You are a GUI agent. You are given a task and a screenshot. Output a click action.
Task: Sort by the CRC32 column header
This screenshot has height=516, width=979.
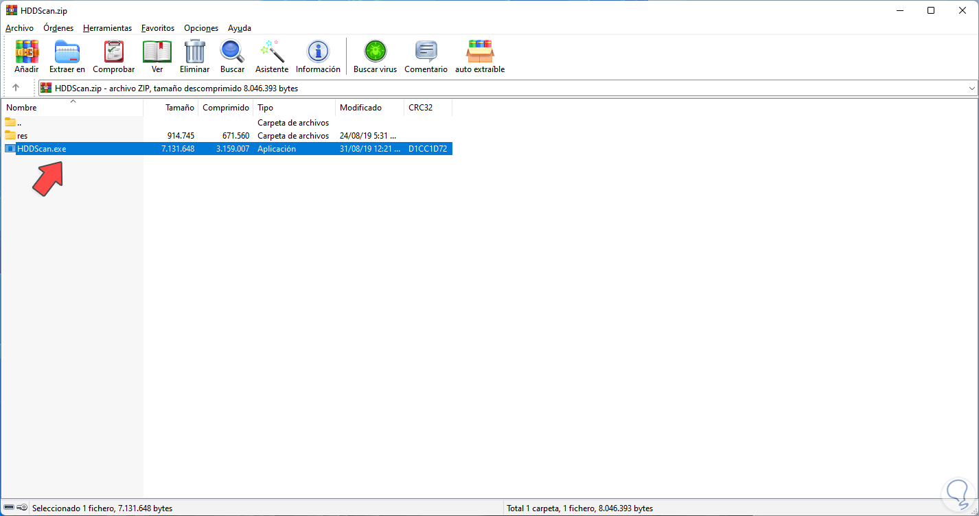[428, 108]
